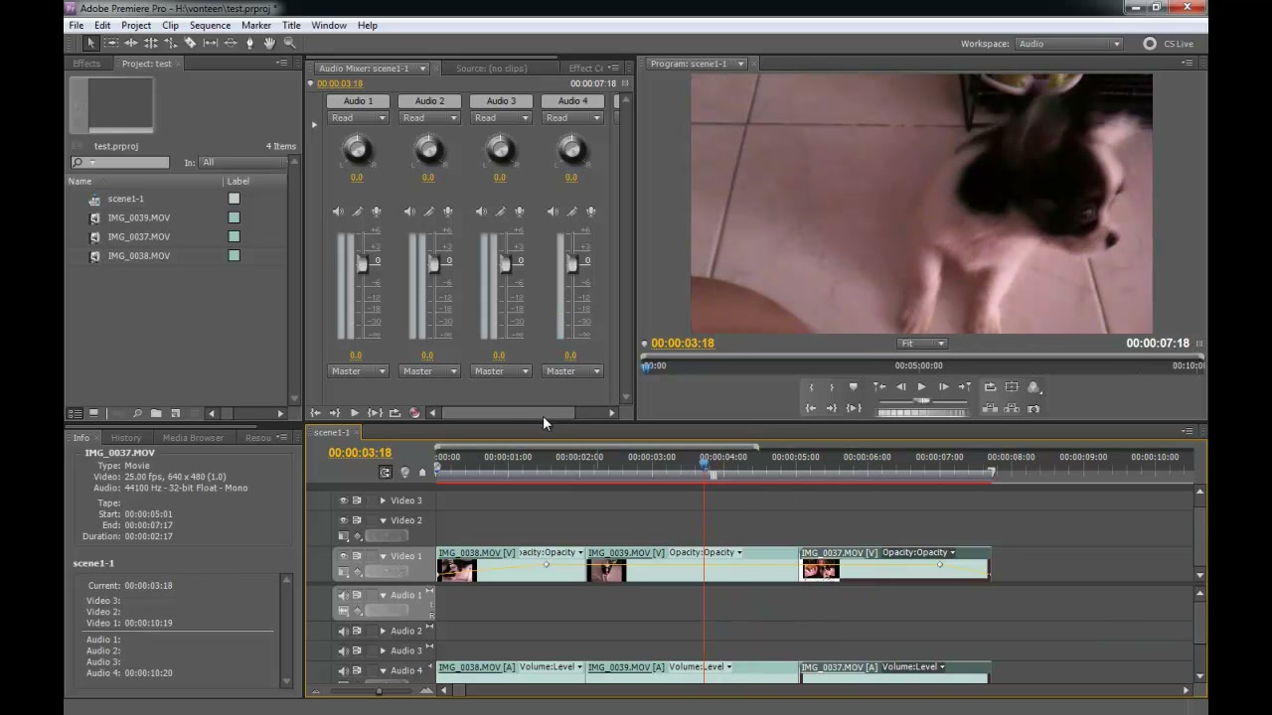Open the Marker menu
Image resolution: width=1272 pixels, height=715 pixels.
click(255, 26)
